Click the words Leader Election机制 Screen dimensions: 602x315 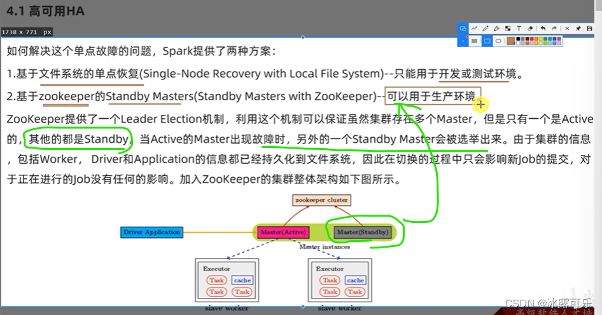(x=172, y=119)
